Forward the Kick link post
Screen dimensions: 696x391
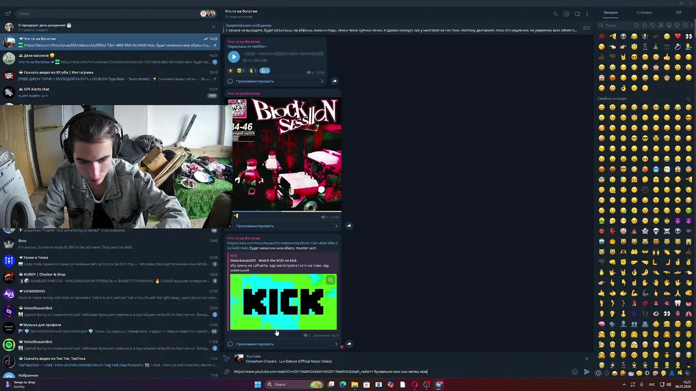coord(349,344)
